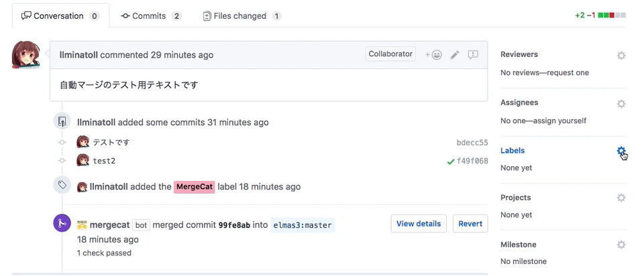The height and width of the screenshot is (276, 644).
Task: Open commit hash bdecc55
Action: pos(472,143)
